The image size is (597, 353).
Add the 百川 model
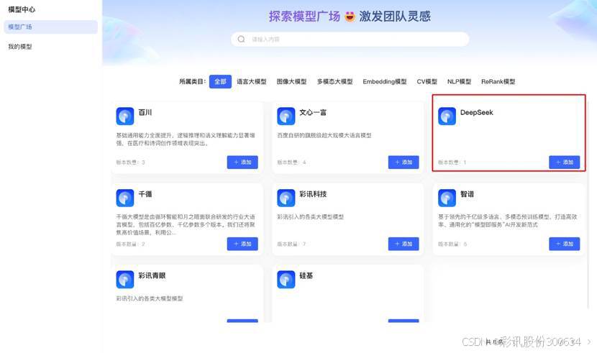(242, 162)
